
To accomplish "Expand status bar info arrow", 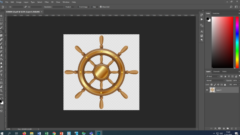I will [38, 129].
